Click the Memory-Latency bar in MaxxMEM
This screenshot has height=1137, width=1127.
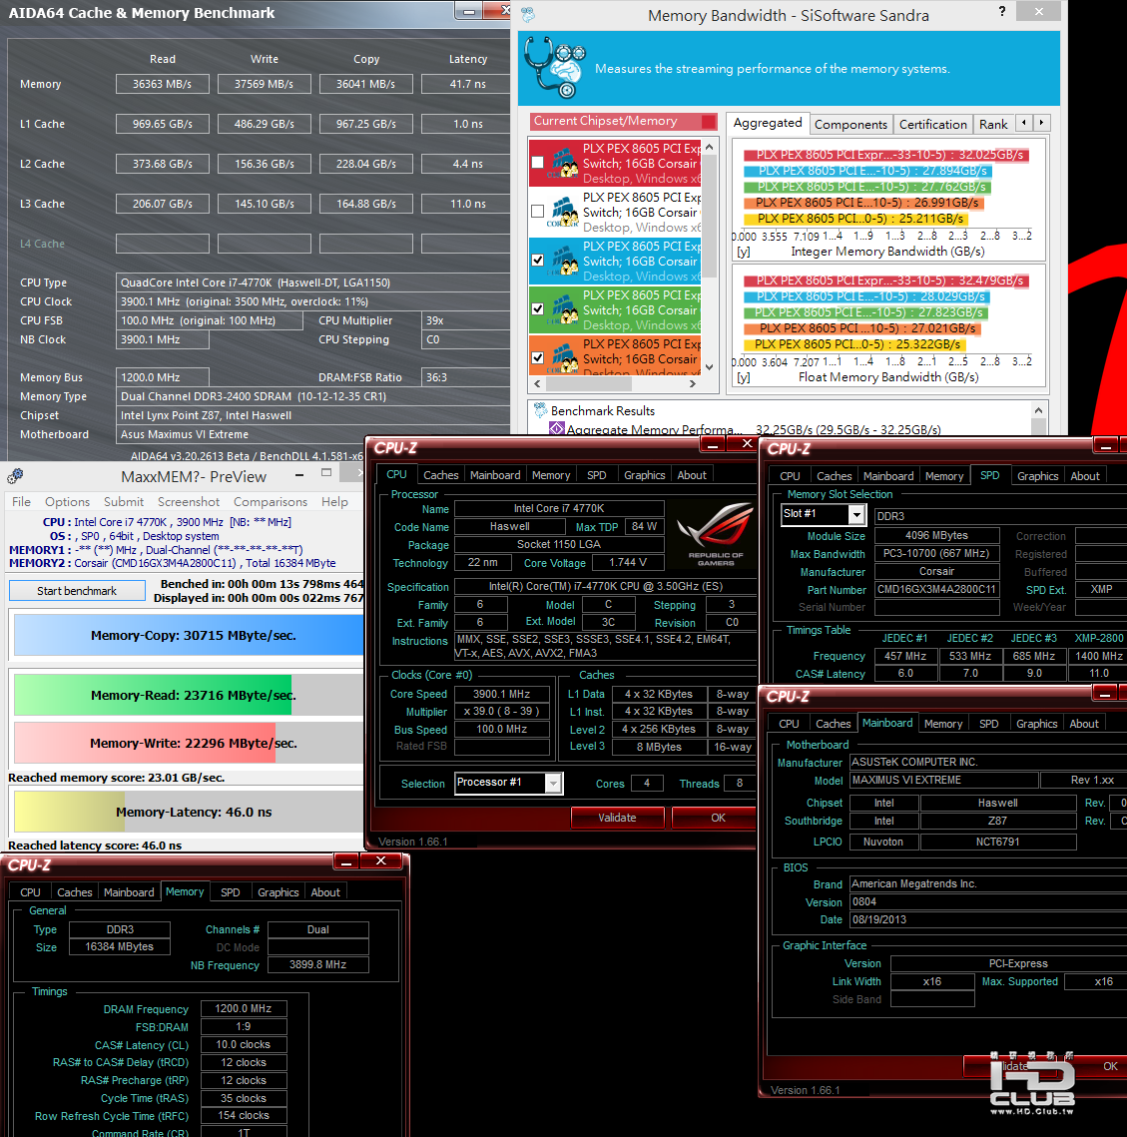pos(189,812)
